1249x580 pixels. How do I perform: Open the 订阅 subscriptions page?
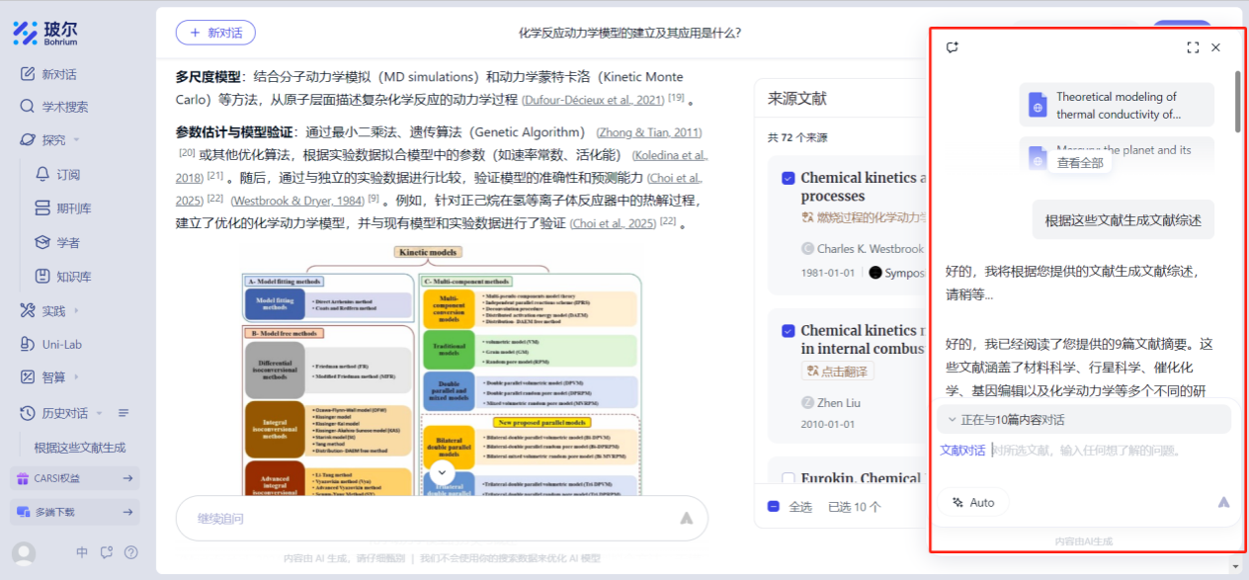pos(68,174)
